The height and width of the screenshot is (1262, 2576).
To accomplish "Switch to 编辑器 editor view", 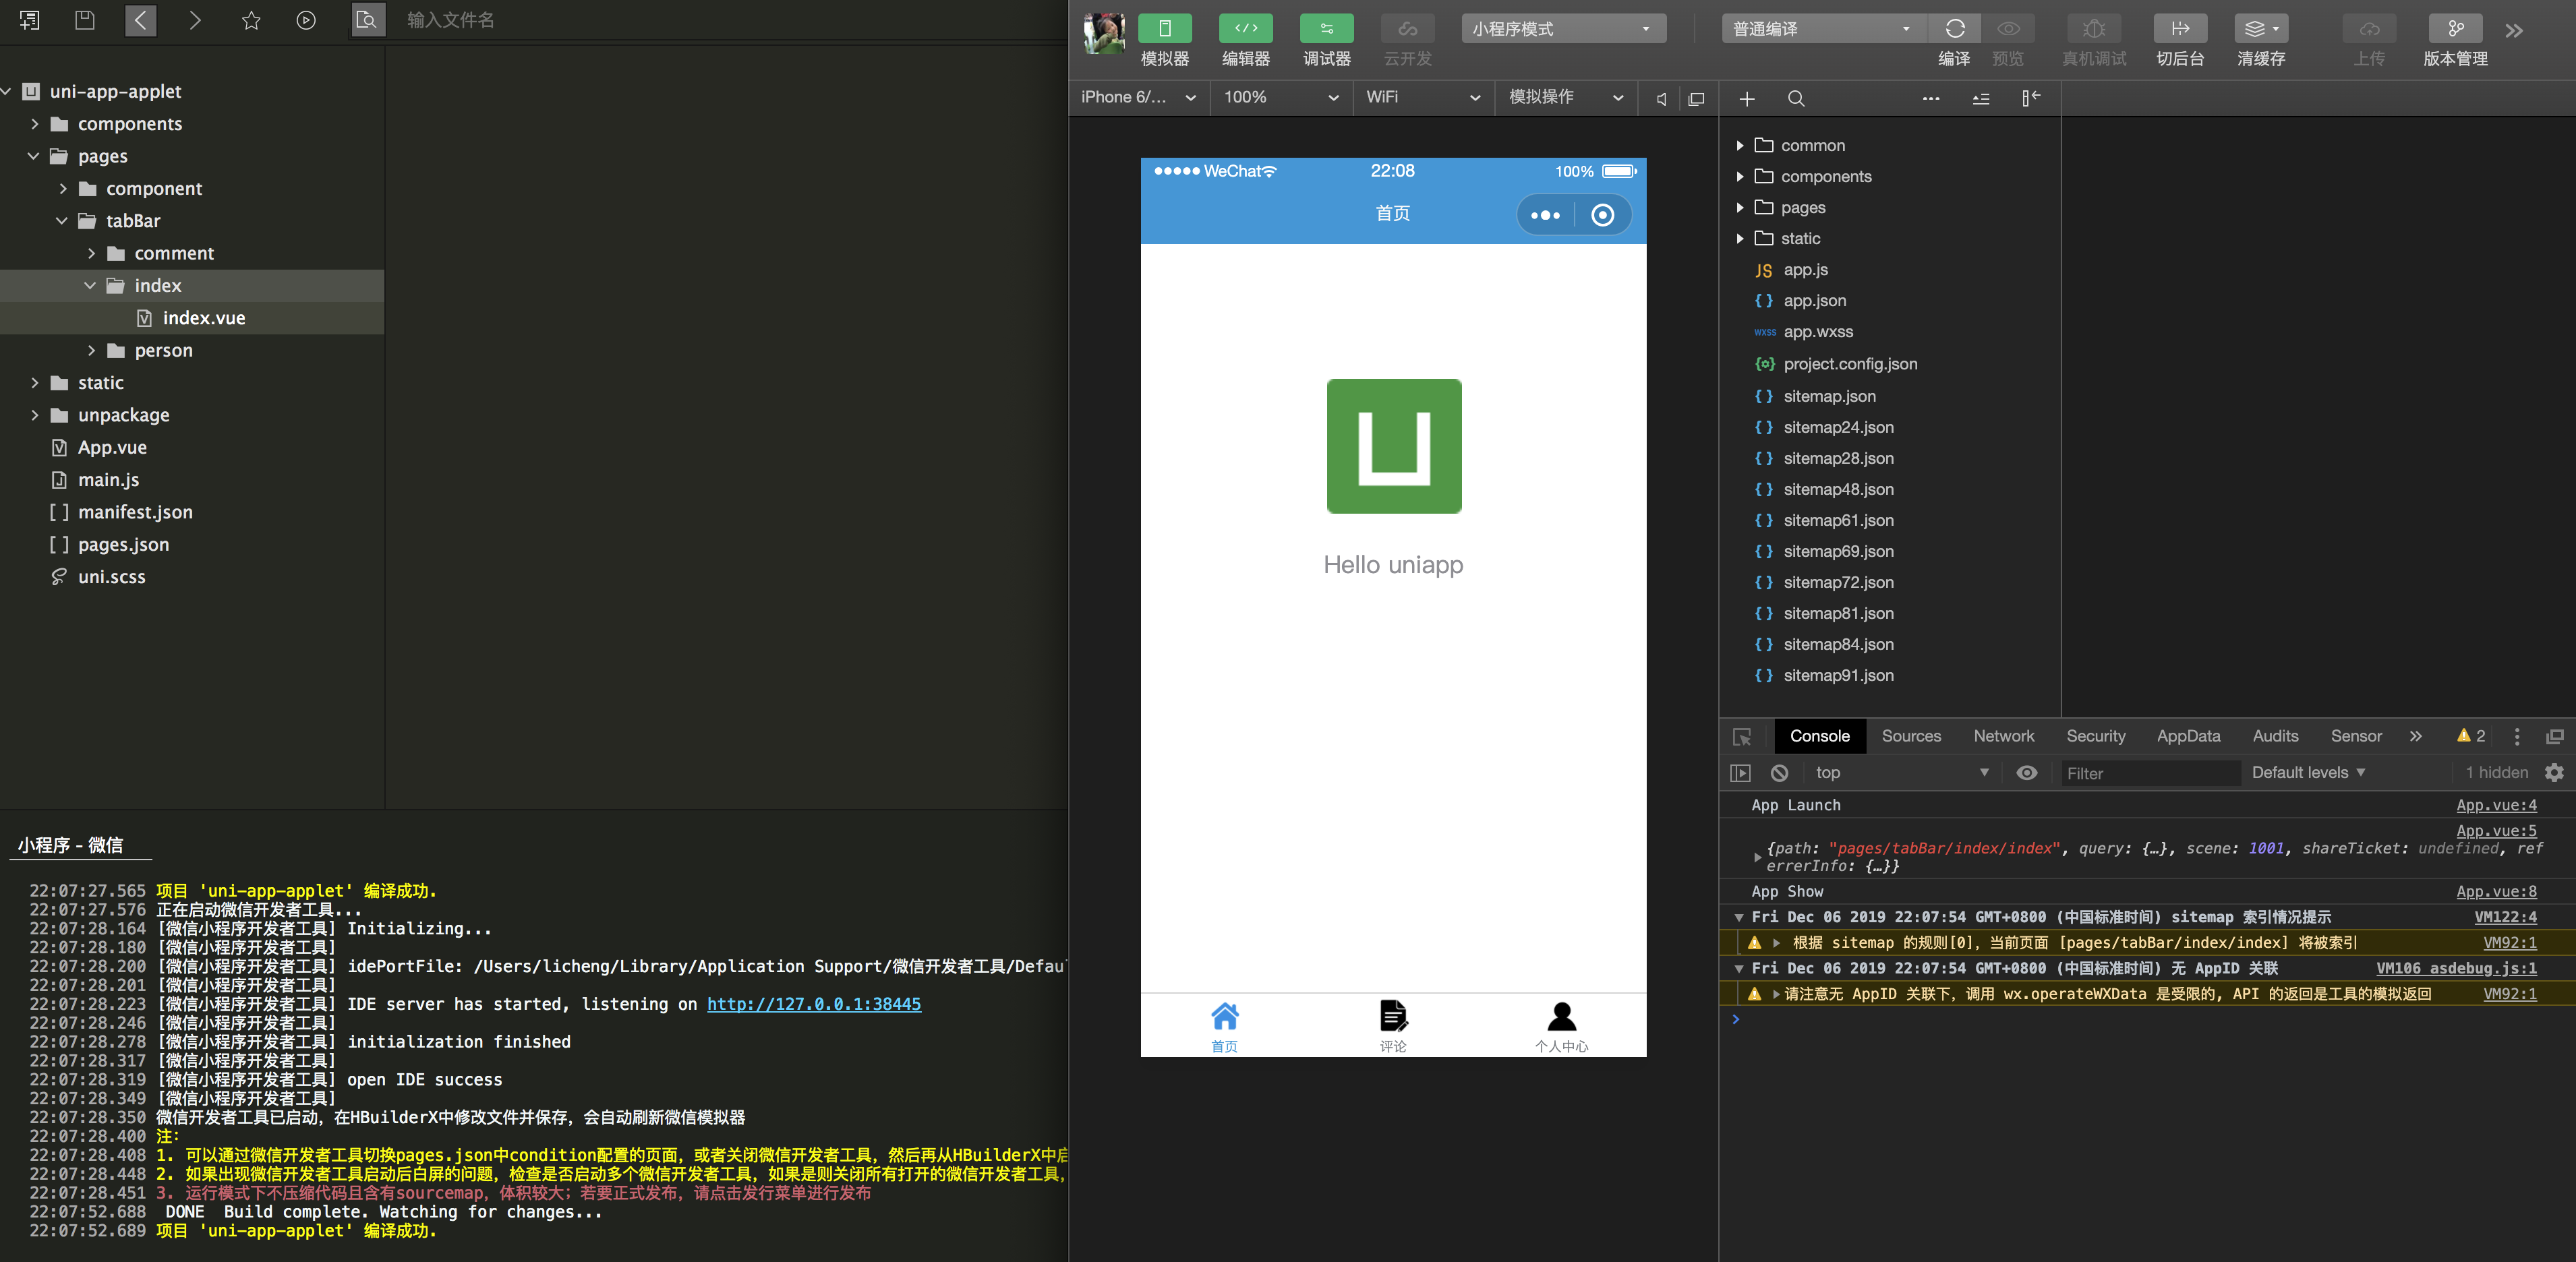I will coord(1244,40).
